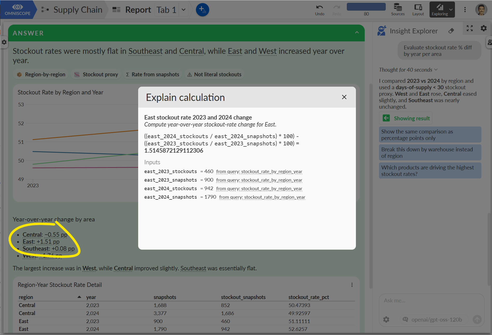Expand the Thought for 40 seconds section

coord(408,70)
